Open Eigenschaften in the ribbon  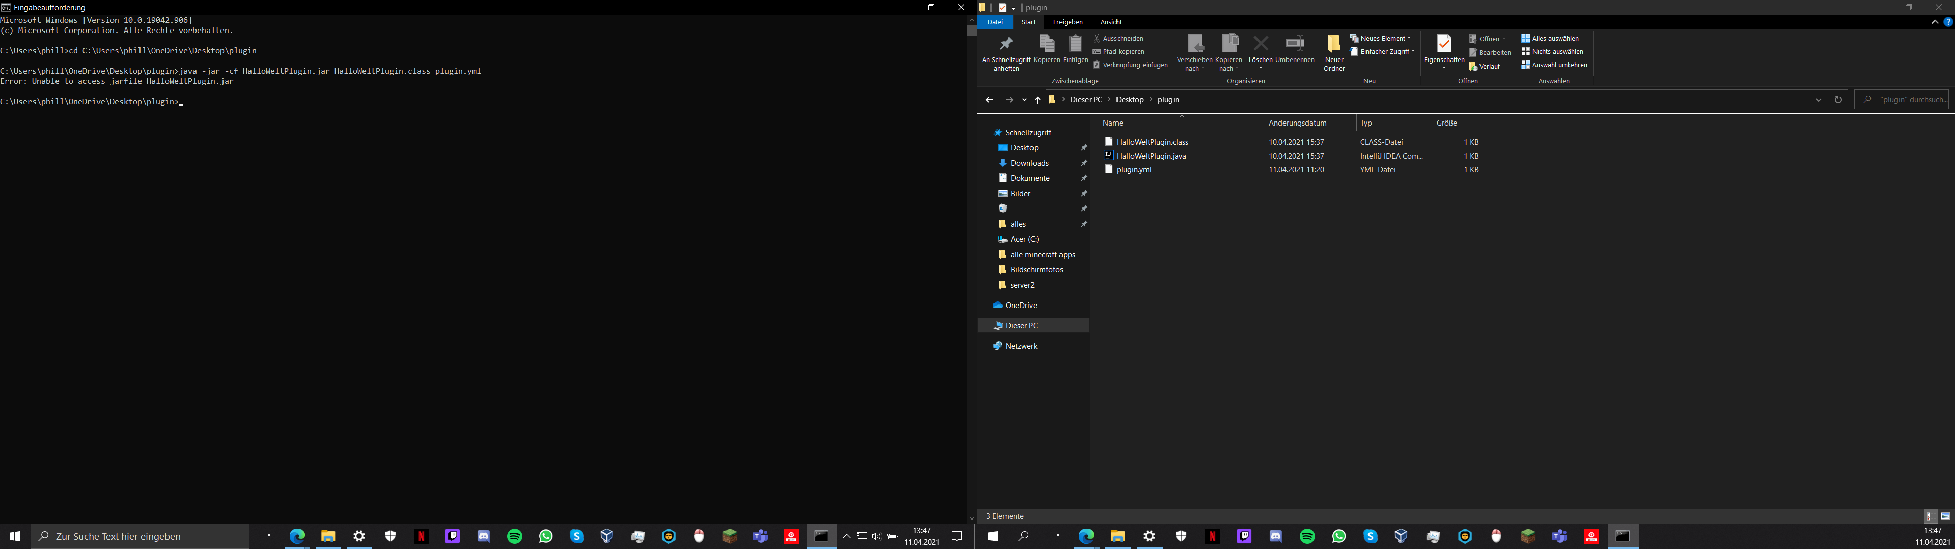click(1443, 44)
